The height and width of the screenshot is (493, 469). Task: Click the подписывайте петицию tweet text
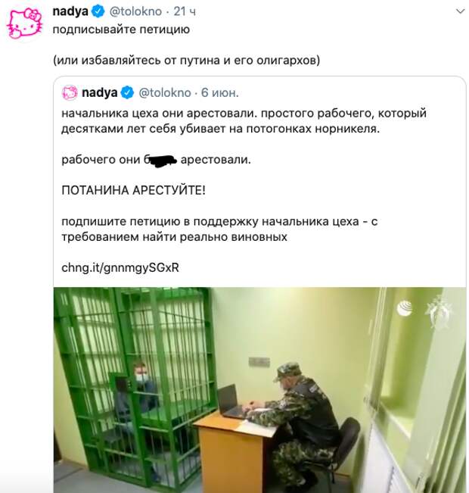121,30
